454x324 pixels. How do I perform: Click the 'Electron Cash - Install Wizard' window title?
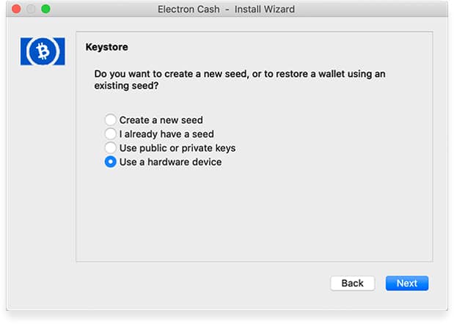click(226, 10)
